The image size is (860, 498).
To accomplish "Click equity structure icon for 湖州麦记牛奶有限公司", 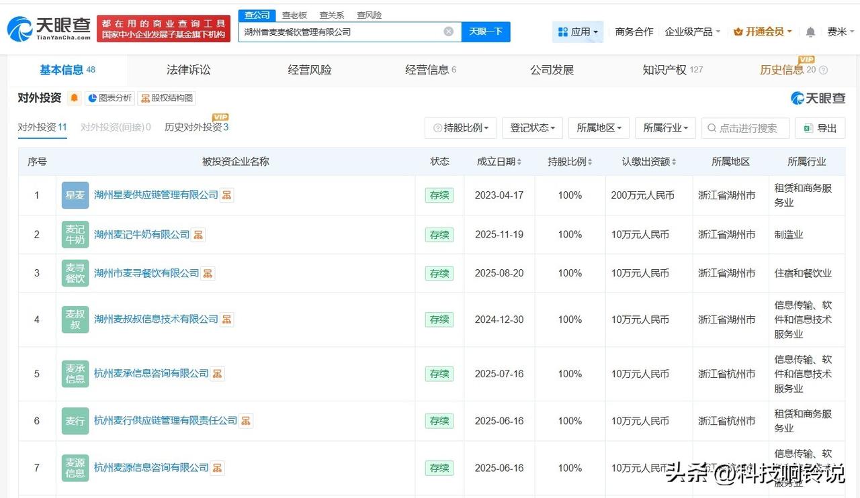I will (198, 235).
